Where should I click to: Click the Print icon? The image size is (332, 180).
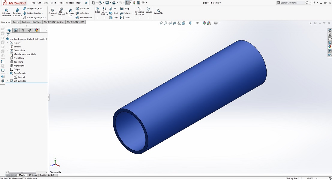pyautogui.click(x=114, y=3)
